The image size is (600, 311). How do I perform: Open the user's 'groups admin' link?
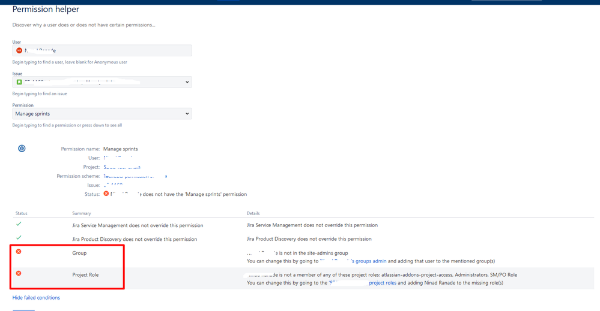353,261
